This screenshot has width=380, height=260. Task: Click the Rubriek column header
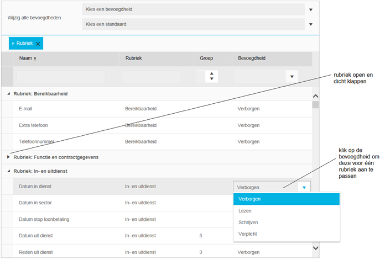[135, 58]
